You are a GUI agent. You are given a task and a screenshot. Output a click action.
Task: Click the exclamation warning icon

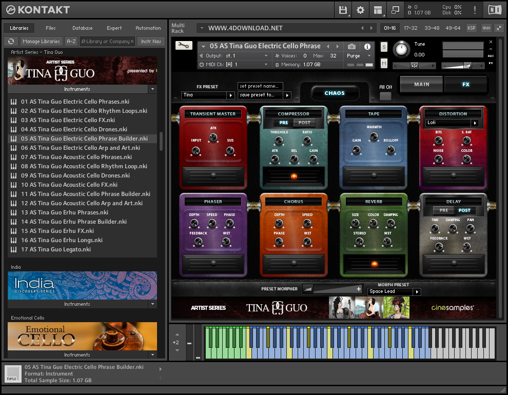pyautogui.click(x=475, y=10)
